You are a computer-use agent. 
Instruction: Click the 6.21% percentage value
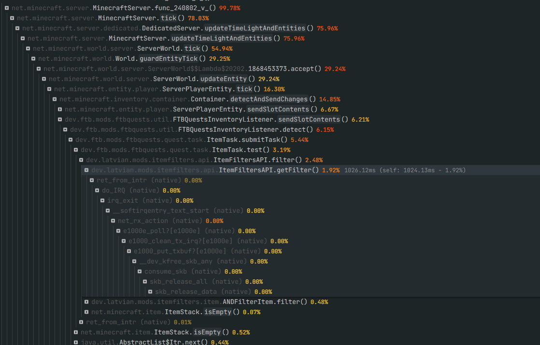coord(360,119)
